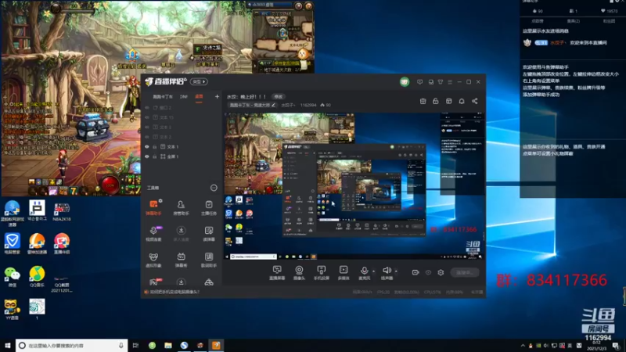Open the 房管助手 tool
The width and height of the screenshot is (626, 352).
coord(181,208)
